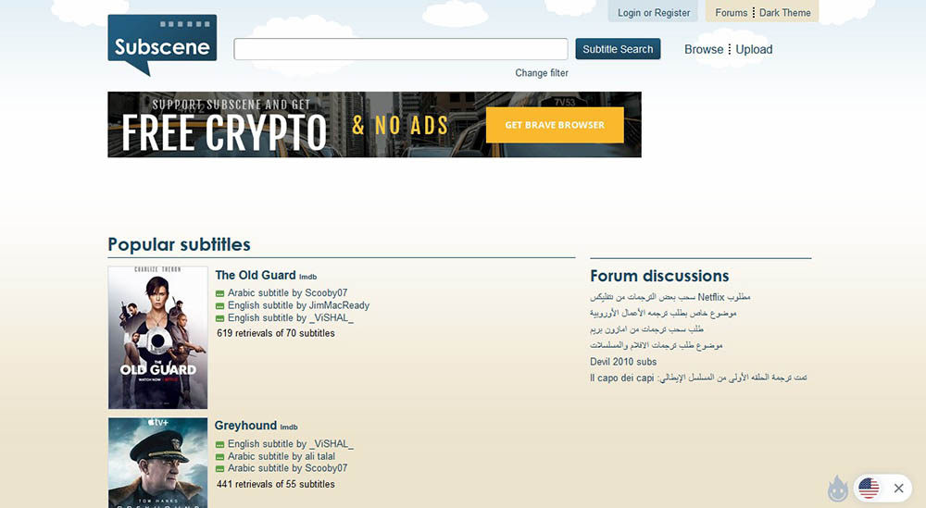
Task: Open The Old Guard Imdb link
Action: pos(310,277)
